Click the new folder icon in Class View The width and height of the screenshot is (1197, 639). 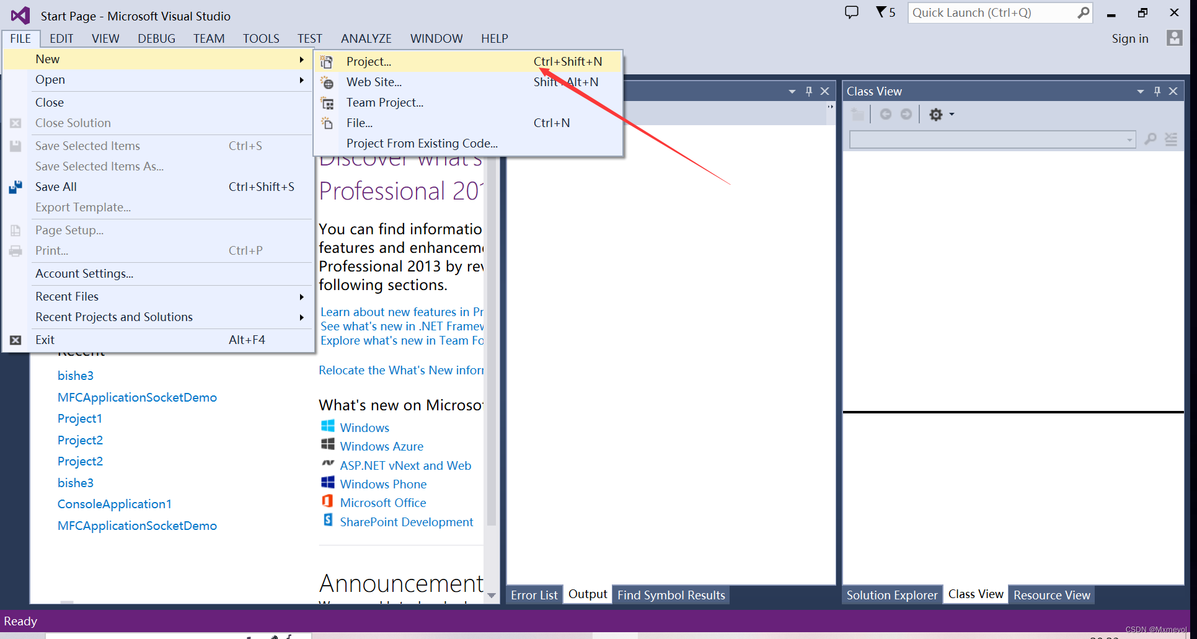click(858, 115)
